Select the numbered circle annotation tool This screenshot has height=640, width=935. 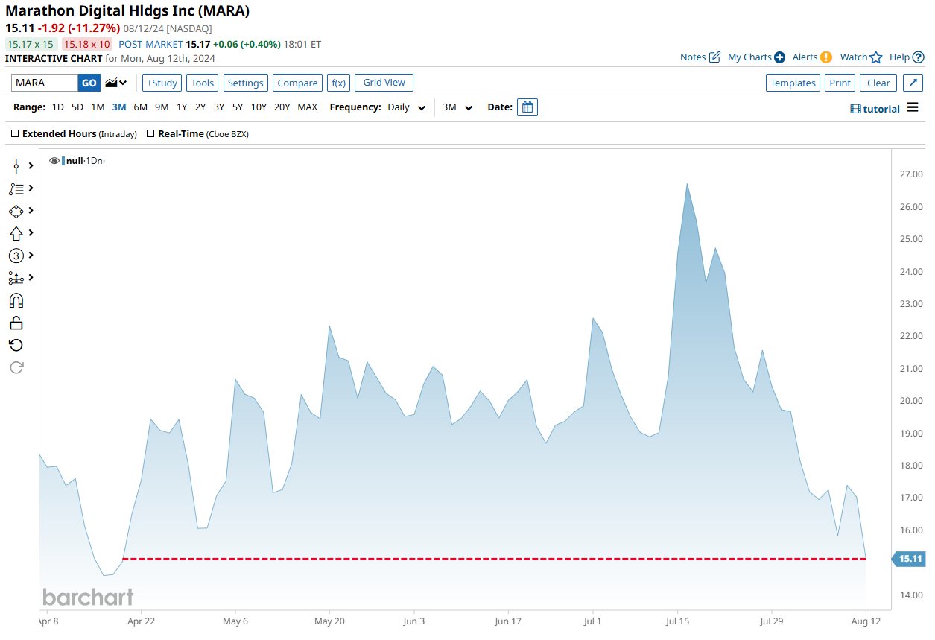click(x=16, y=256)
